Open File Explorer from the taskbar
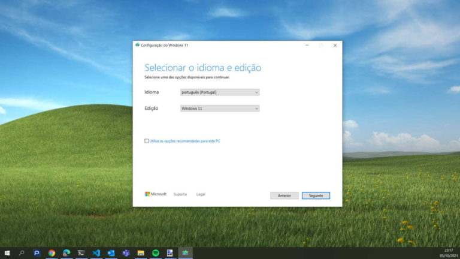Viewport: 460px width, 259px height. pyautogui.click(x=141, y=253)
